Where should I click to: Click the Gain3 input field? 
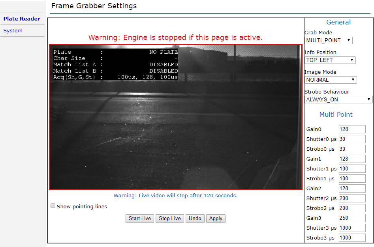pos(352,218)
